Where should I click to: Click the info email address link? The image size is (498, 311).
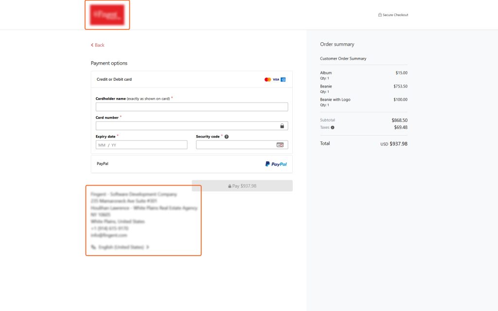click(109, 235)
